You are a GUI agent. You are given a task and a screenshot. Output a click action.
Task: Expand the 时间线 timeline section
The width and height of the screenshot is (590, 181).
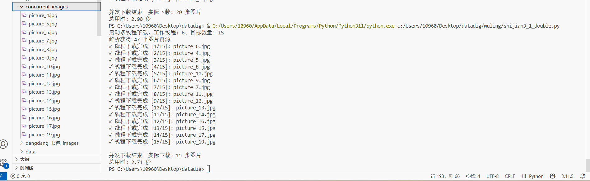(x=26, y=168)
